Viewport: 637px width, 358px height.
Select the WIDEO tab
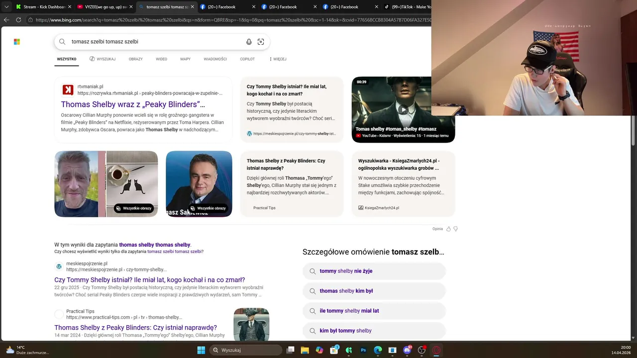161,59
